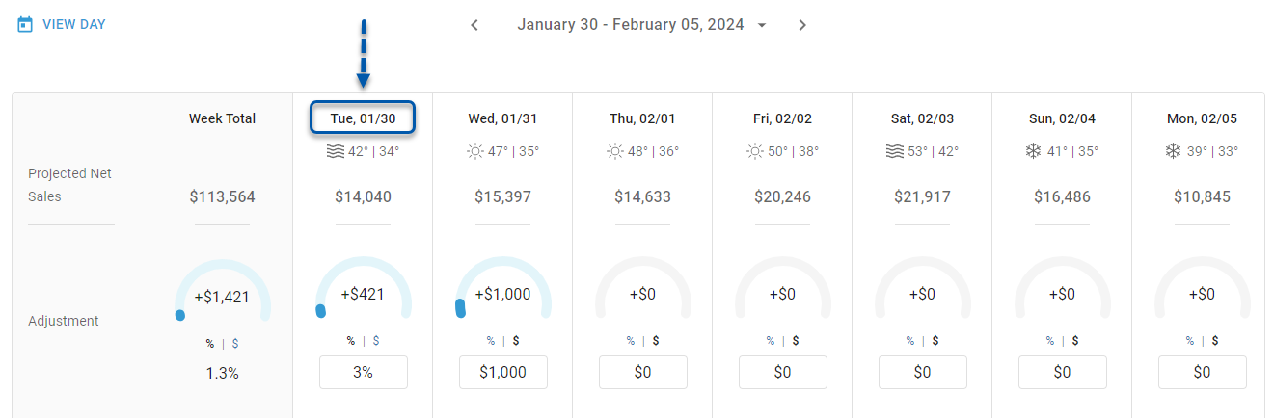Select the Tue, 01/30 day header

(363, 118)
